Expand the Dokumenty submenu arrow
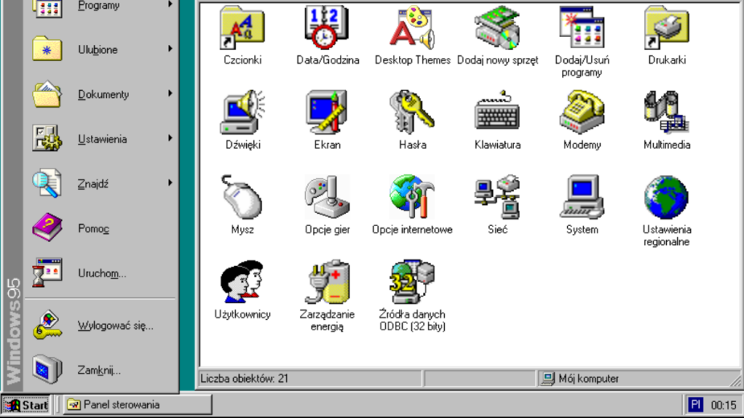Screen dimensions: 744x418 (x=170, y=93)
